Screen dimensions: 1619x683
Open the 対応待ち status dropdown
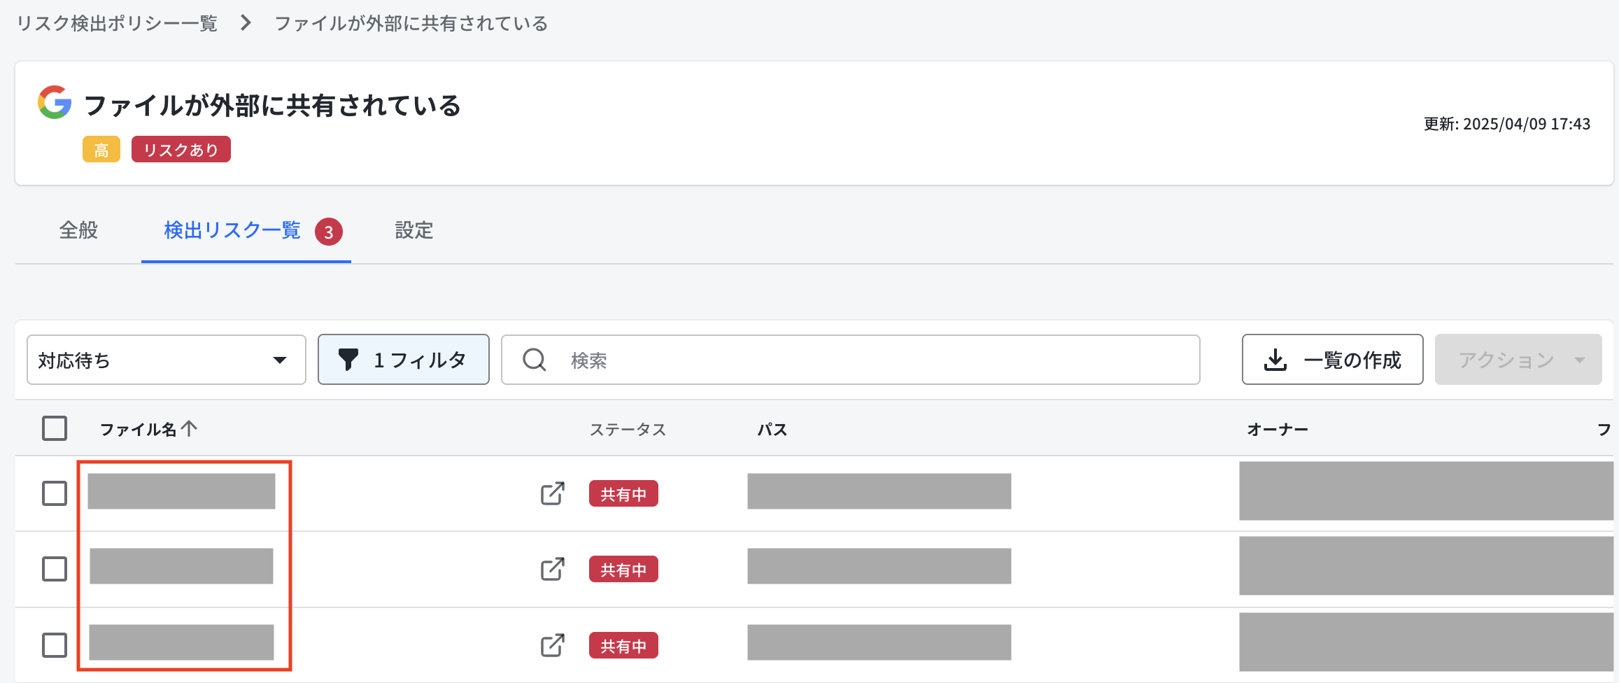[x=167, y=360]
